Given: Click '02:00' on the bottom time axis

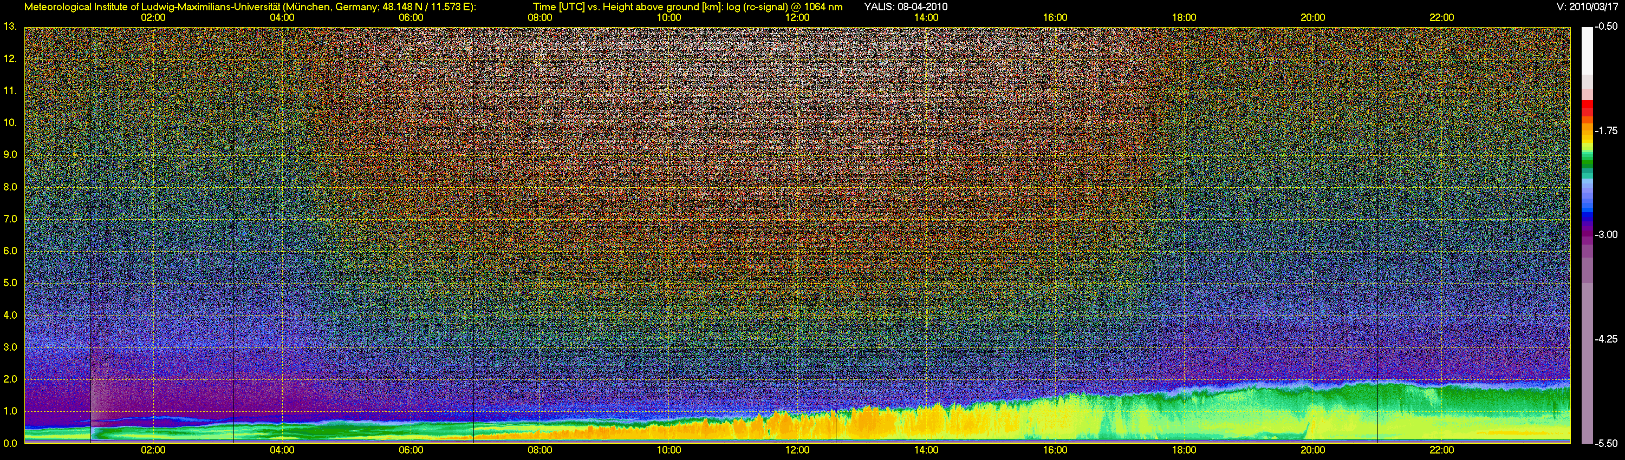Looking at the screenshot, I should pyautogui.click(x=153, y=451).
